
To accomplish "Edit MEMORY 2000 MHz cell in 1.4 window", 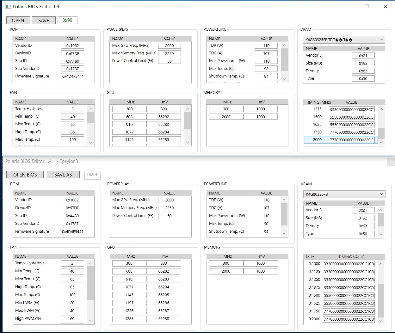I will coord(226,117).
